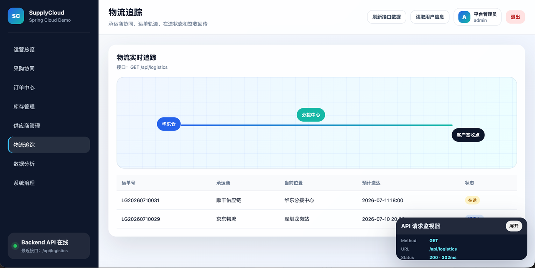Switch to 数据分析 section
Image resolution: width=535 pixels, height=268 pixels.
(49, 164)
